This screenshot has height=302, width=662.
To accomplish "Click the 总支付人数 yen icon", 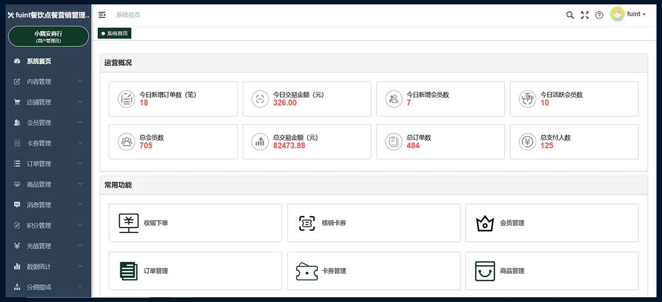I will pyautogui.click(x=527, y=142).
